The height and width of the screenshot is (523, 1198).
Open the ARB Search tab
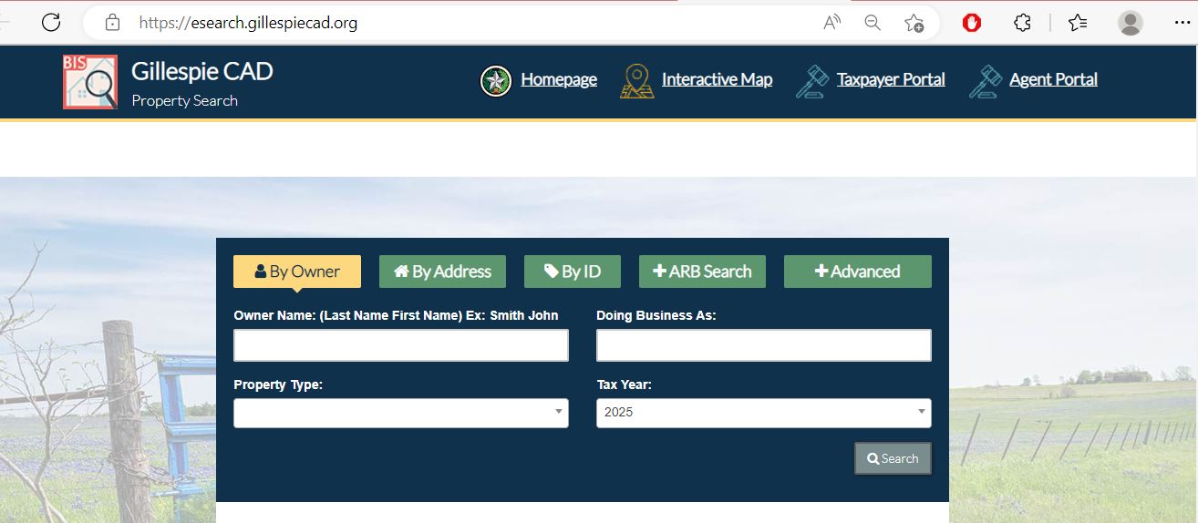pyautogui.click(x=702, y=272)
